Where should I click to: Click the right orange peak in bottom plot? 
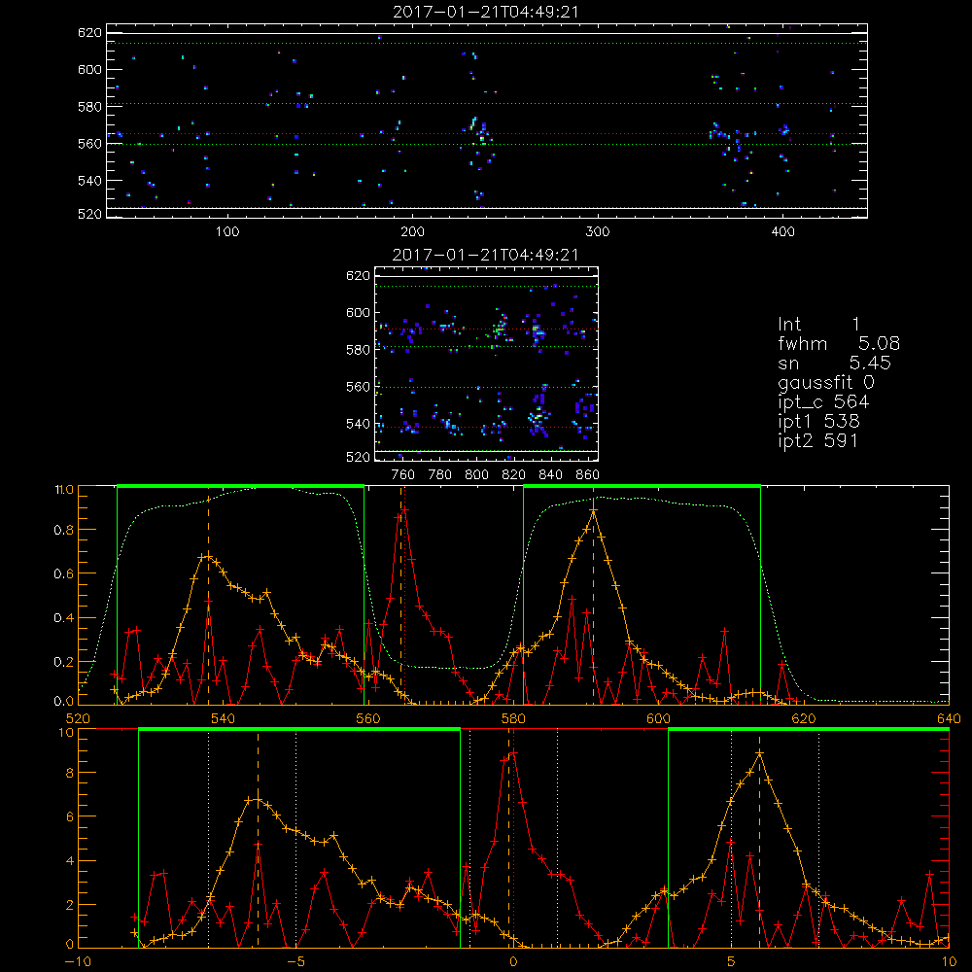point(759,753)
